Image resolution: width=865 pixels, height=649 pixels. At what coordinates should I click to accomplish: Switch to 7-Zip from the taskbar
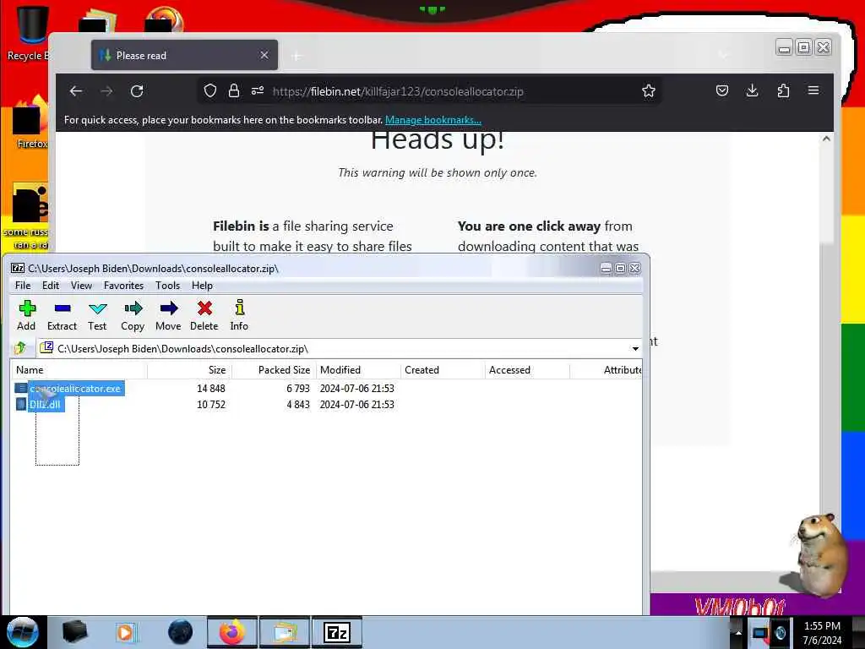pos(337,632)
